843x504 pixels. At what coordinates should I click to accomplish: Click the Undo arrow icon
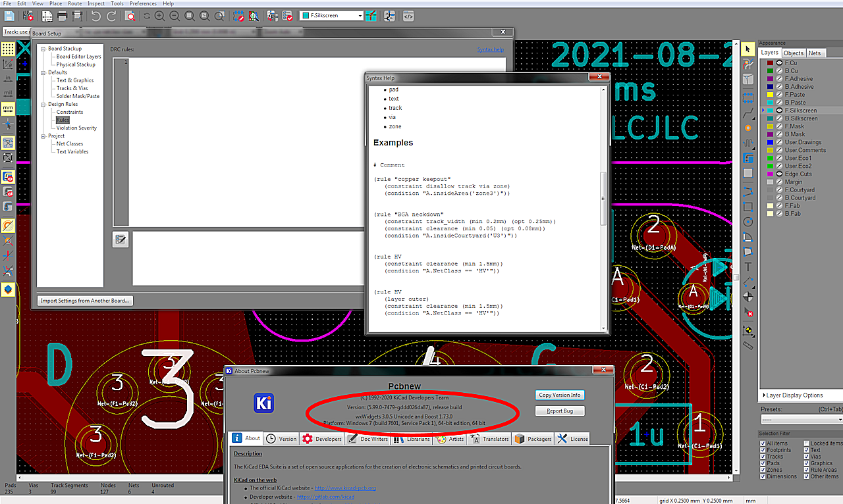tap(95, 15)
